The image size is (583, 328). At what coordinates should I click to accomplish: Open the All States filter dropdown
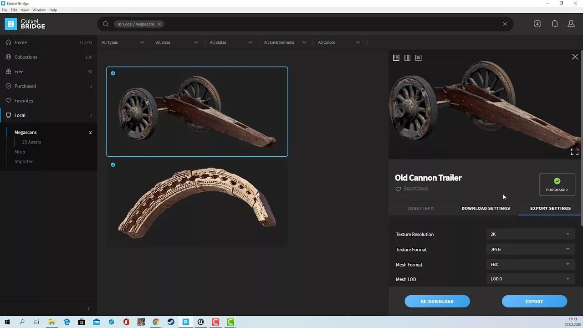[x=231, y=42]
